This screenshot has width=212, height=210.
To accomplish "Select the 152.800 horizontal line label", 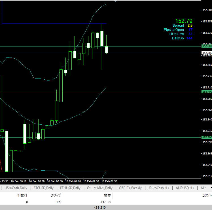I will 207,46.
